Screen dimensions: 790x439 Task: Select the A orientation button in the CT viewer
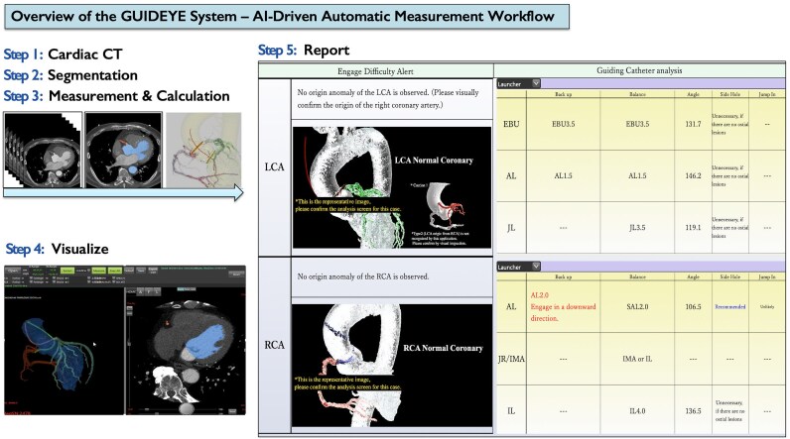click(x=141, y=291)
